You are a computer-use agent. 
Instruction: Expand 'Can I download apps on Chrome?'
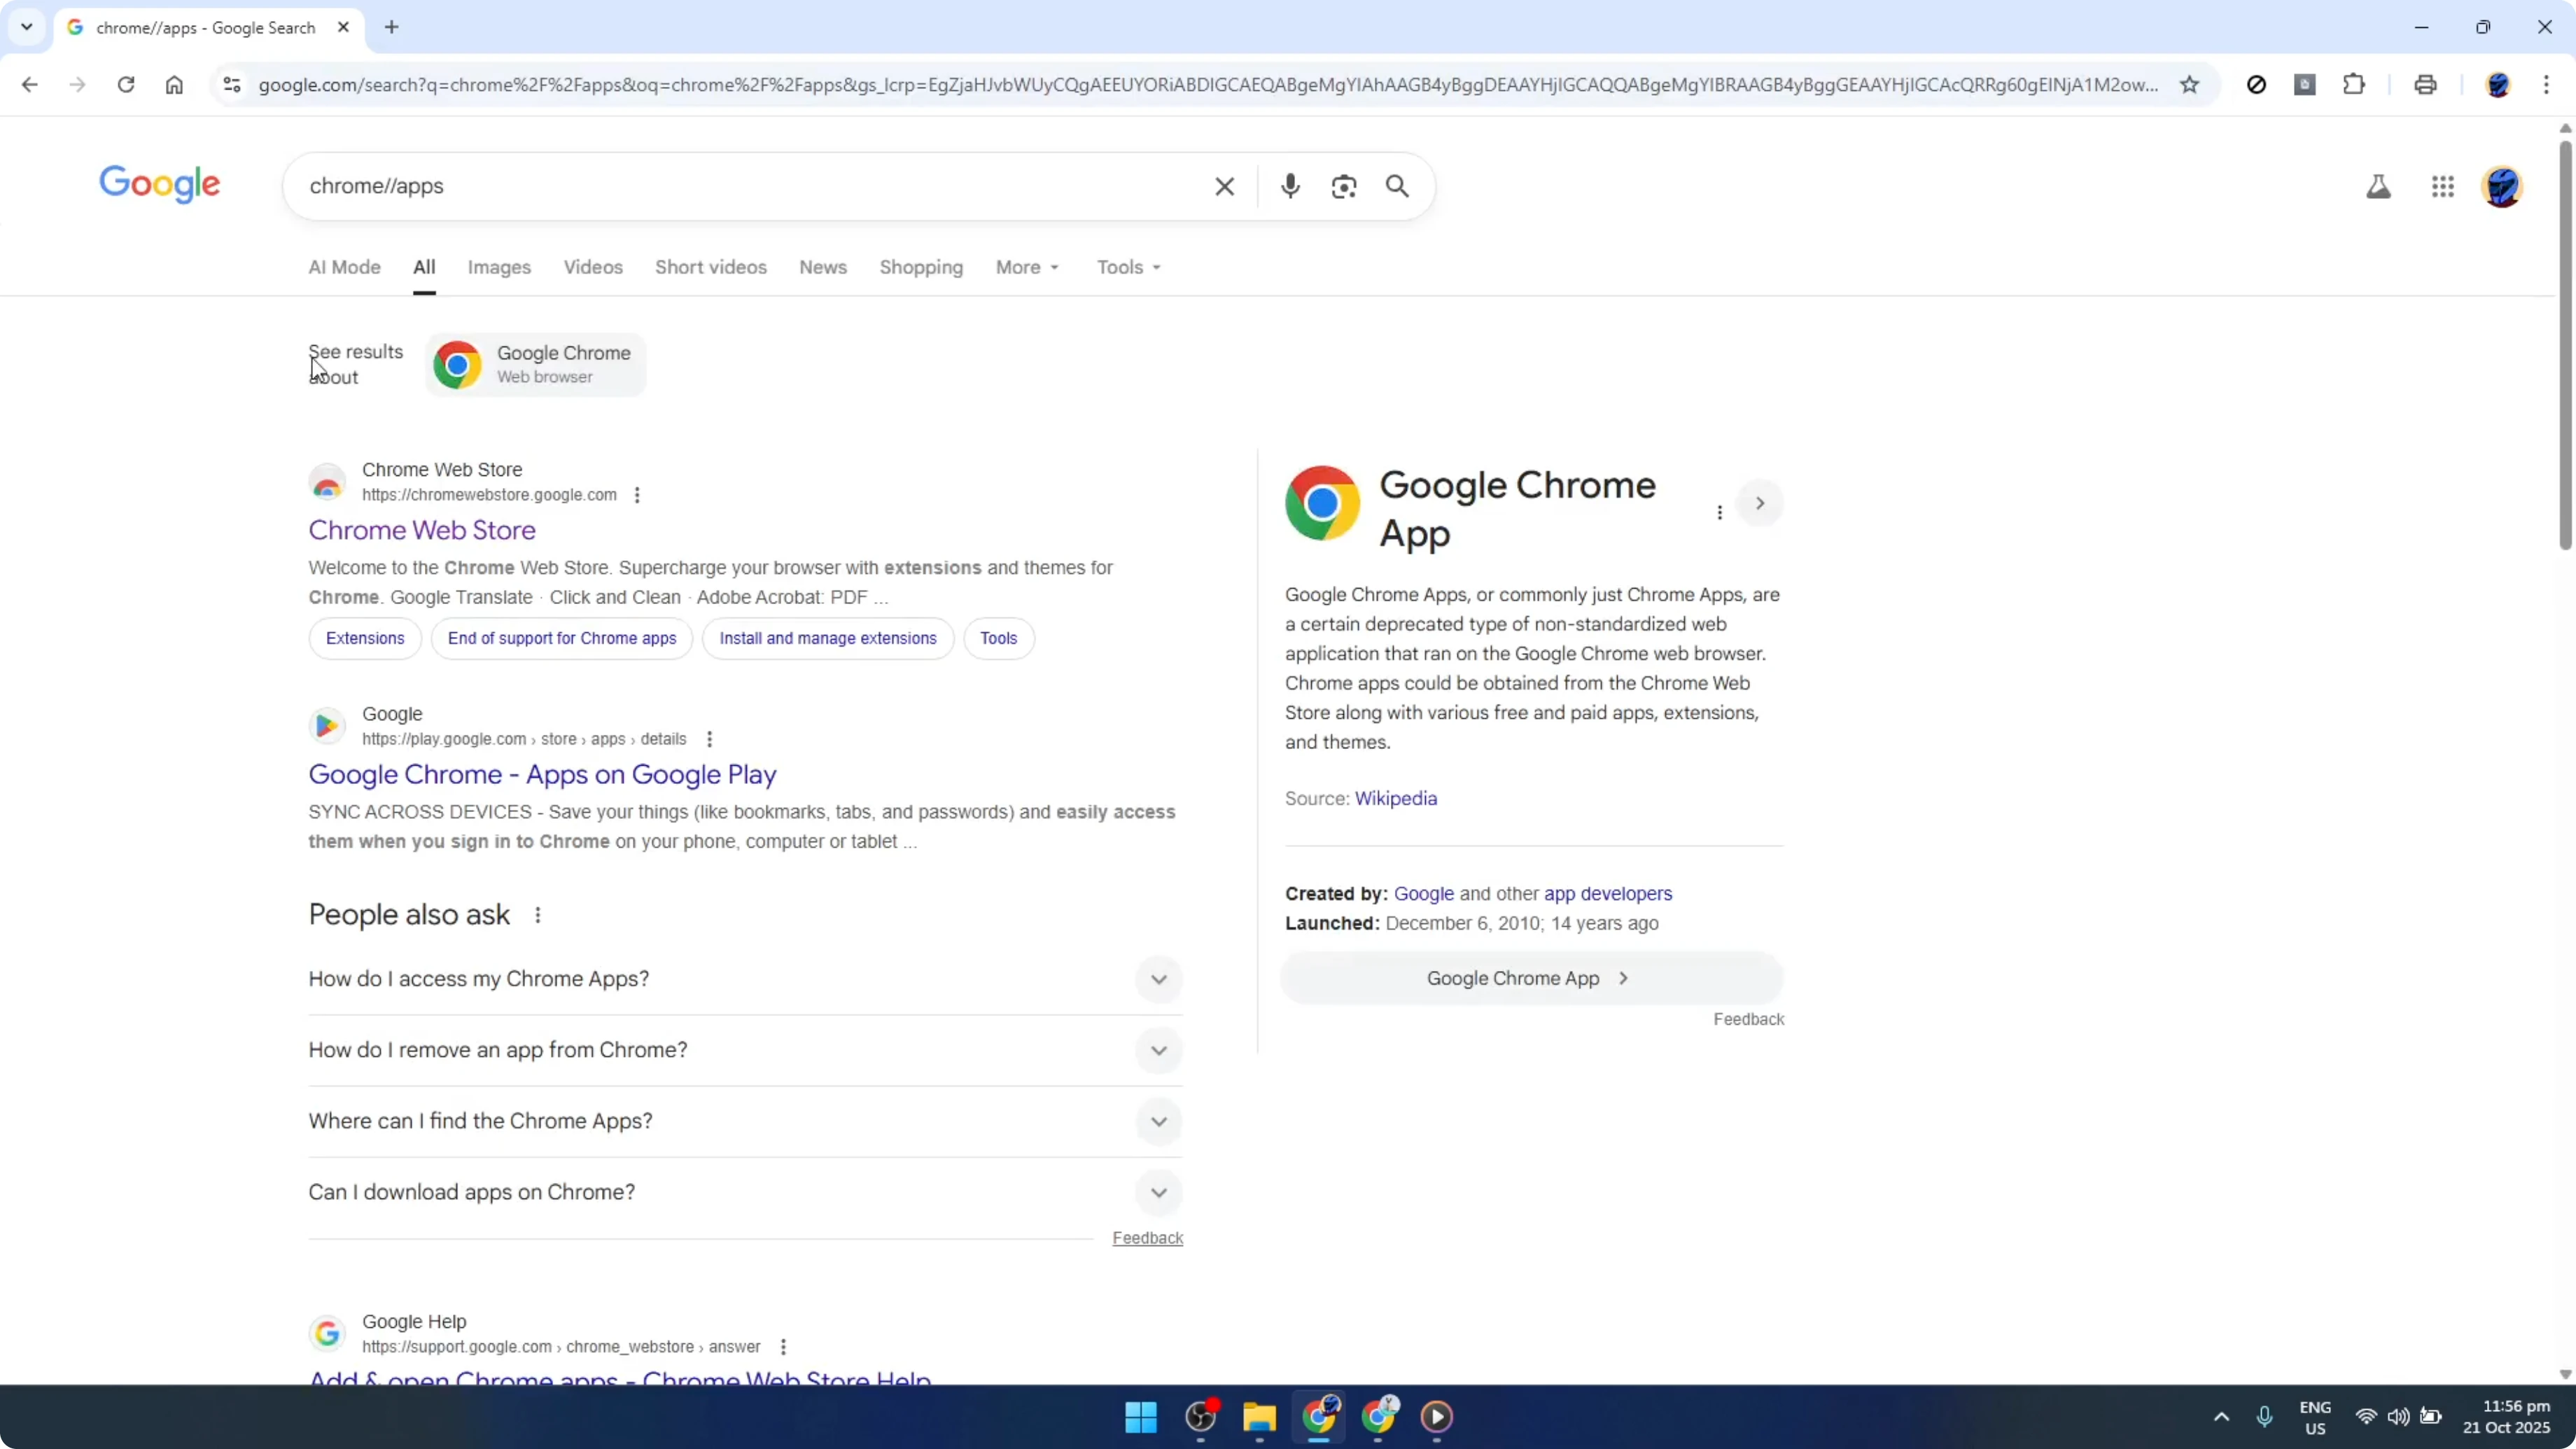[1158, 1191]
